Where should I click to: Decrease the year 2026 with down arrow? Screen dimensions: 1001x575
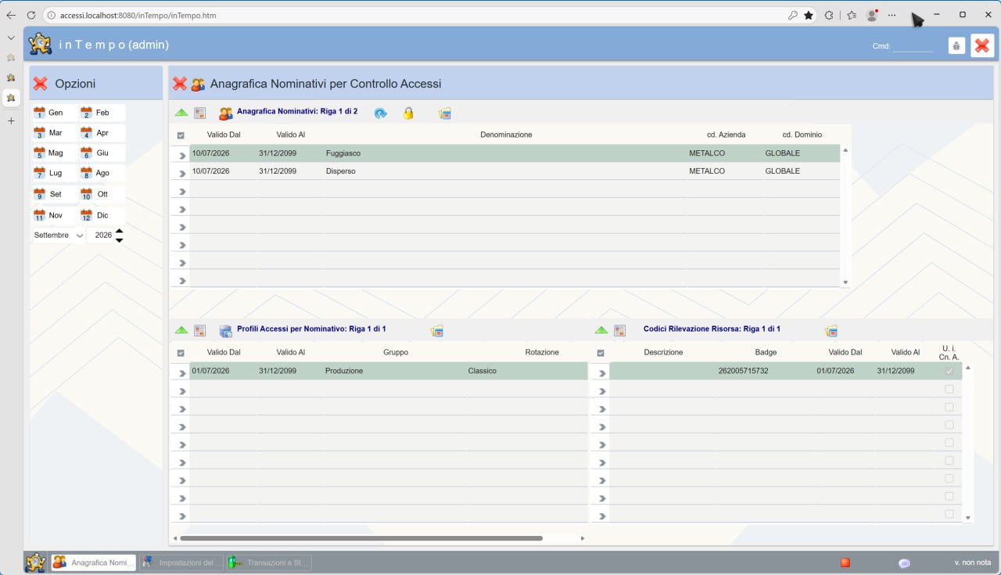click(119, 239)
